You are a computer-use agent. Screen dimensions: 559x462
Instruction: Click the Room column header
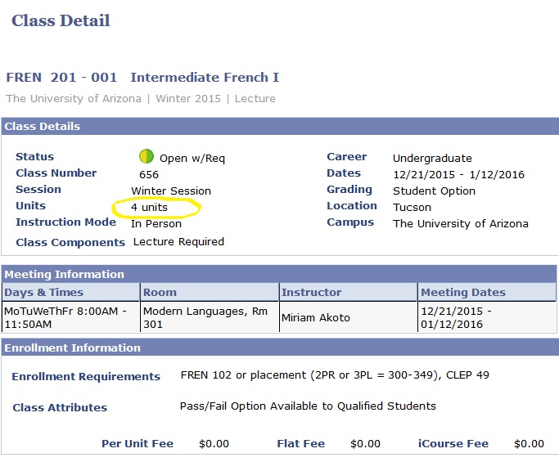210,293
